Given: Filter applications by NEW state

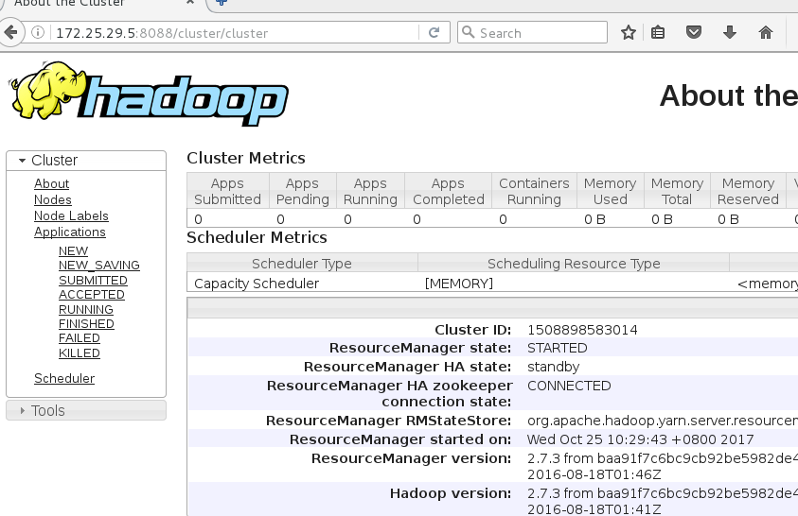Looking at the screenshot, I should click(x=73, y=250).
